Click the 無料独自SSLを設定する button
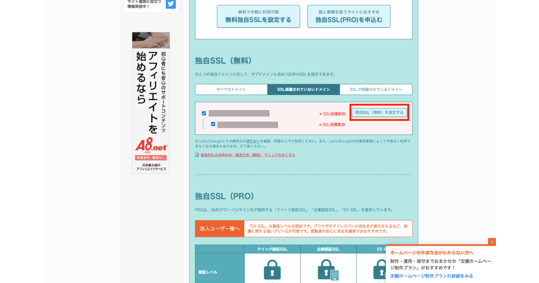The width and height of the screenshot is (539, 283). (x=258, y=17)
